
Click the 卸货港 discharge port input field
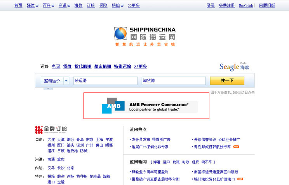174,81
